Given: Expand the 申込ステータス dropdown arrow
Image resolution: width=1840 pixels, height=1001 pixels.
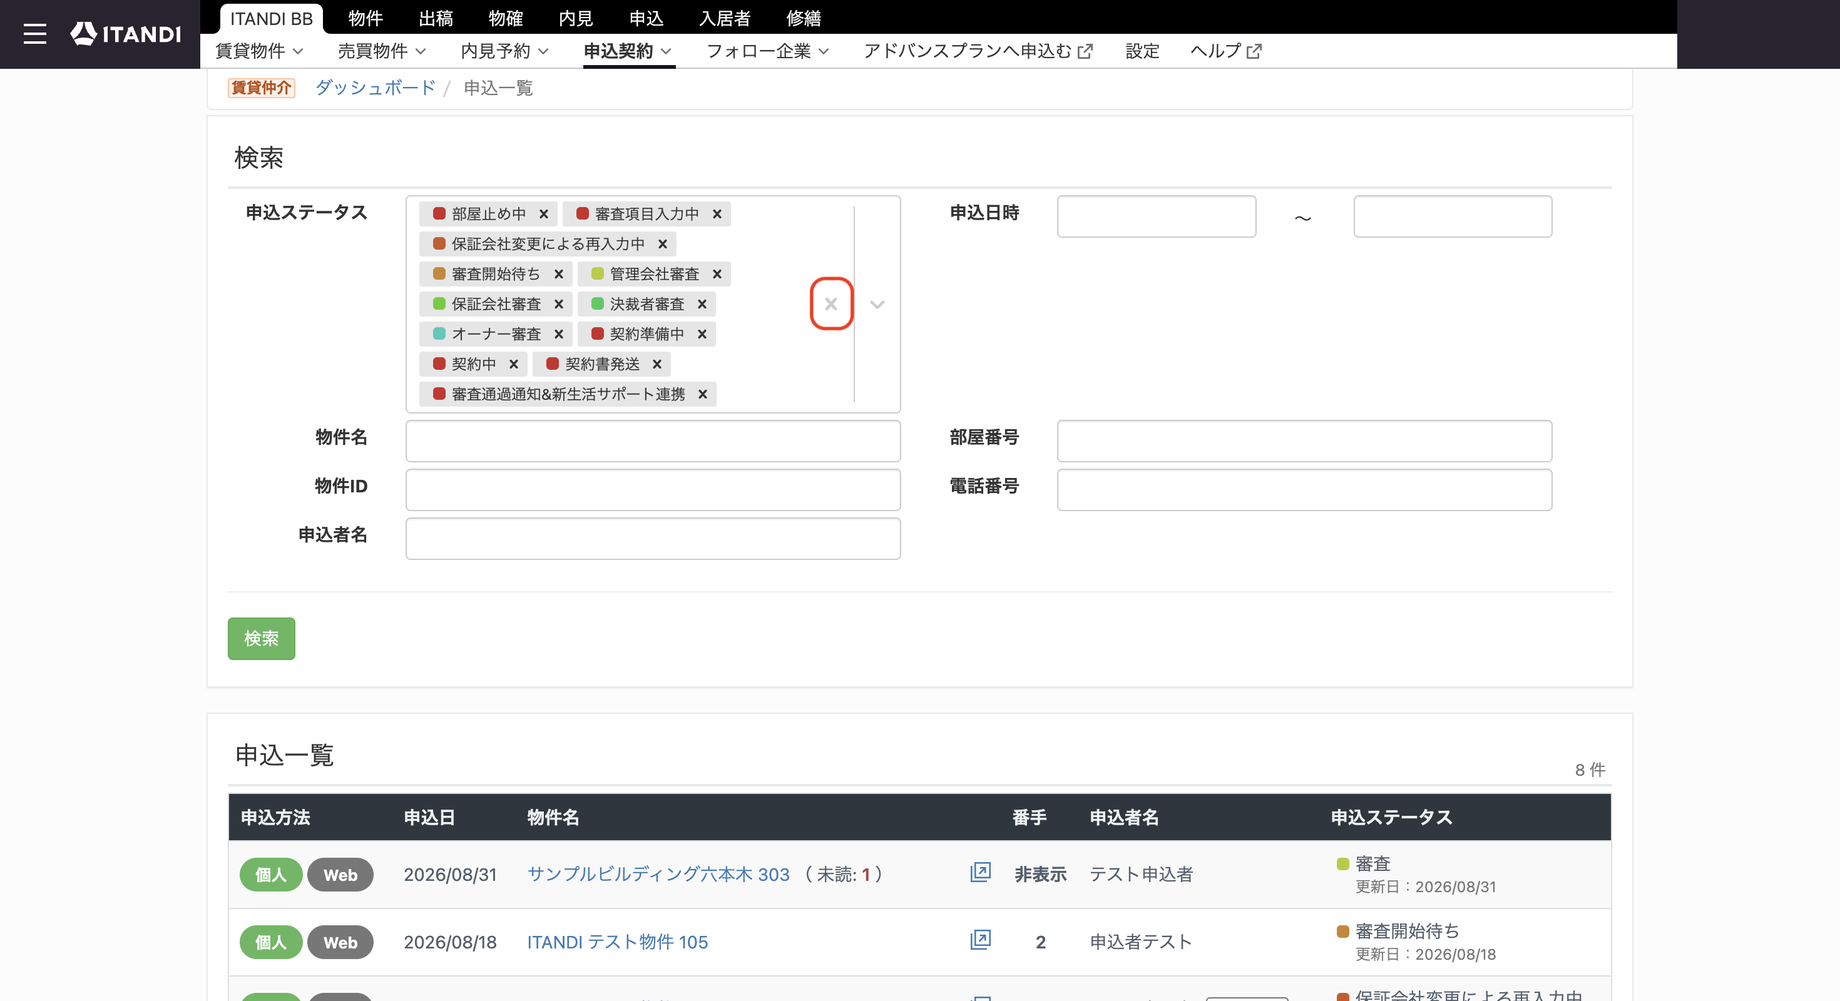Looking at the screenshot, I should point(877,305).
